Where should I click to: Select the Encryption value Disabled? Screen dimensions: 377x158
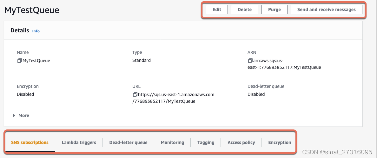tap(25, 94)
